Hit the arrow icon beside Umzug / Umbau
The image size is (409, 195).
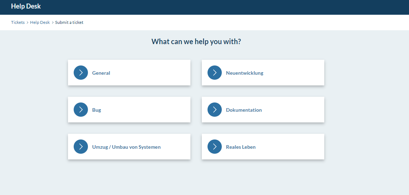tap(81, 147)
